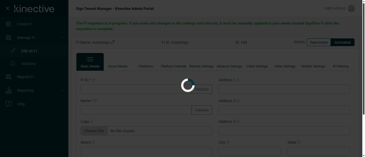Expand the Reporting menu chevron
The image size is (365, 157).
click(x=63, y=90)
